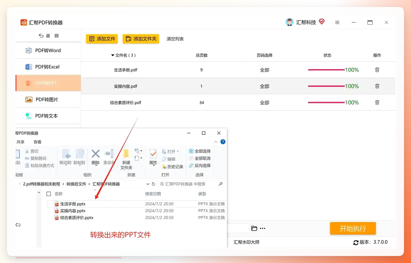Viewport: 411px width, 263px height.
Task: Delete 生活手册.pdf row with trash icon
Action: [377, 70]
